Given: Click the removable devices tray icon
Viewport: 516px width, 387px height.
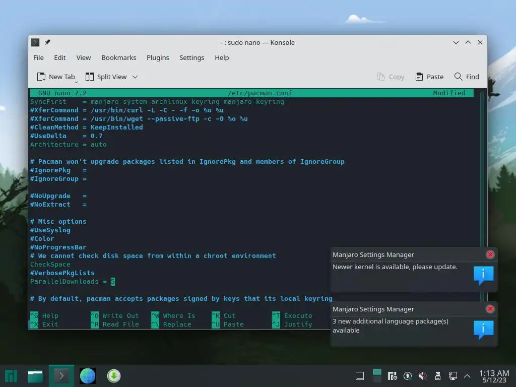Looking at the screenshot, I should 438,376.
